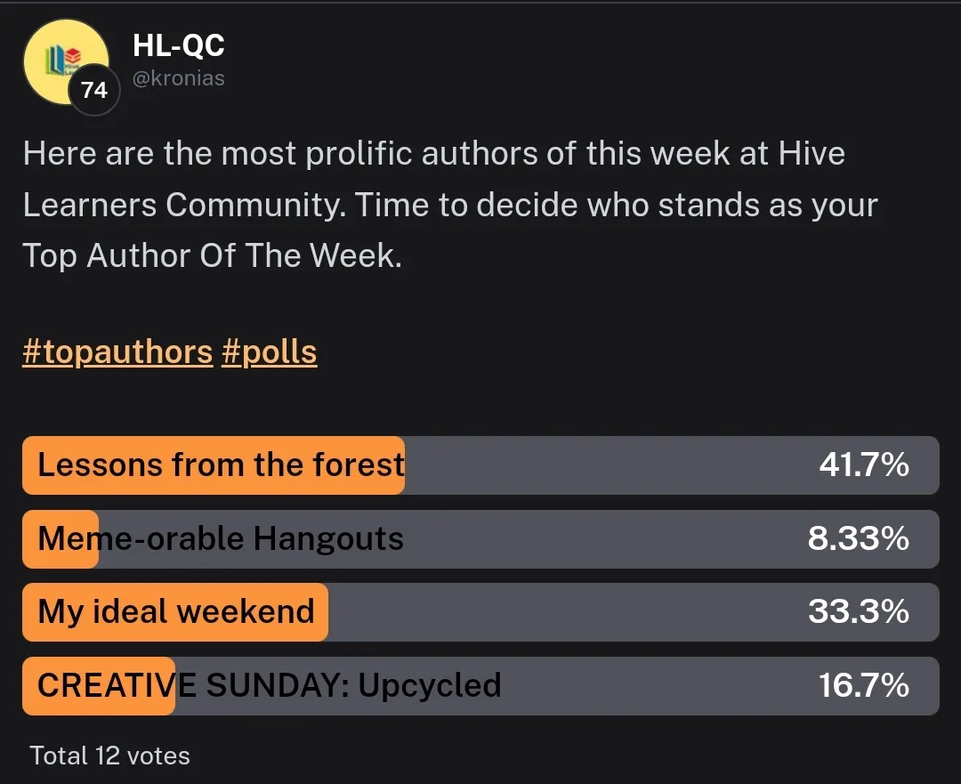This screenshot has width=961, height=784.
Task: Click the word 'Hive' in the post
Action: coord(811,154)
